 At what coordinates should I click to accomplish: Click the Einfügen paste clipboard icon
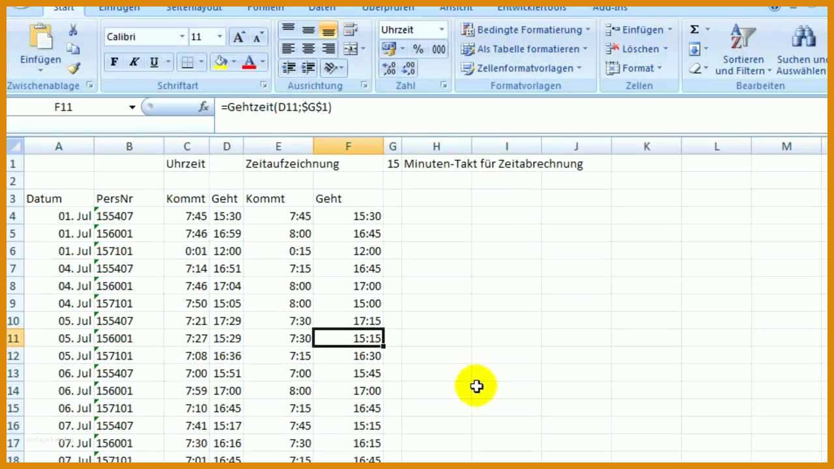click(40, 38)
